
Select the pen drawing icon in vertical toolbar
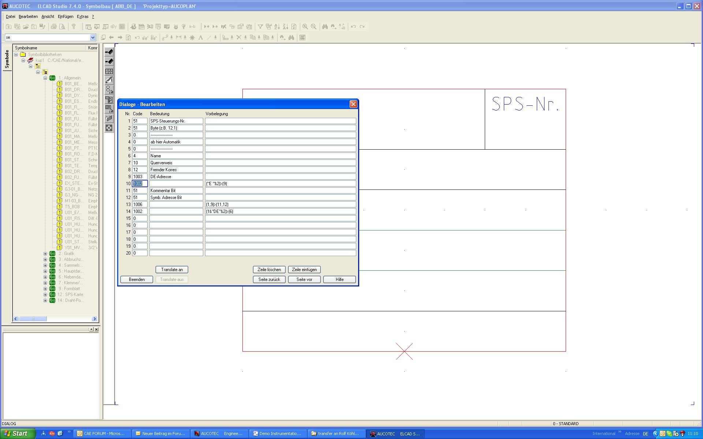point(109,80)
